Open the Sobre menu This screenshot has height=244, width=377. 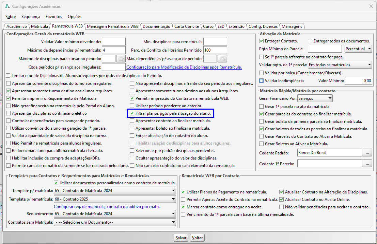11,17
